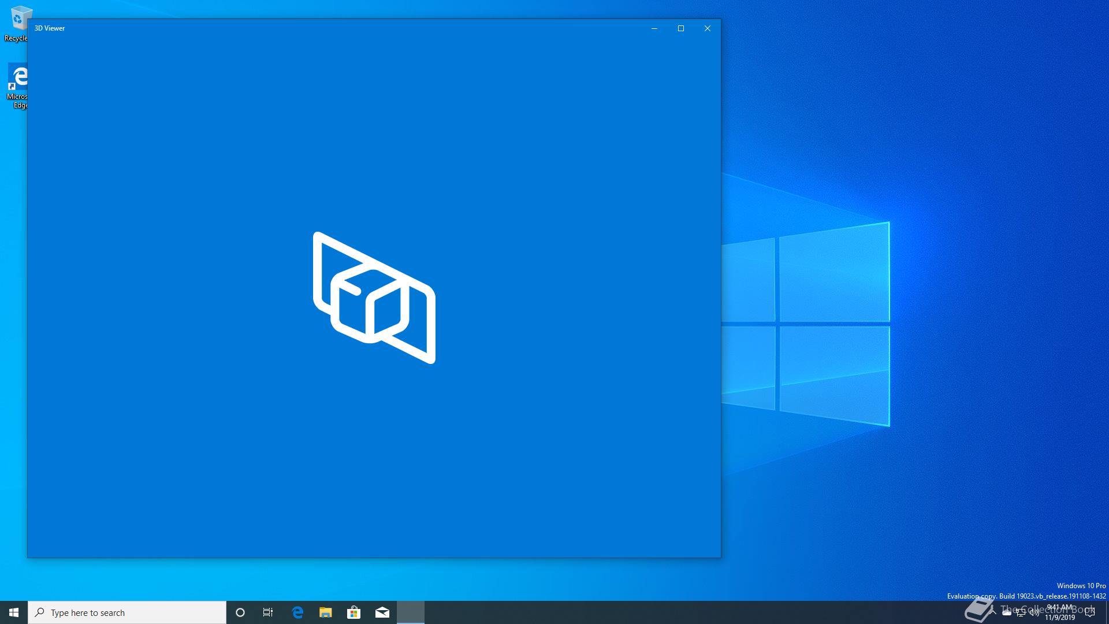The image size is (1109, 624).
Task: Open File Explorer from the taskbar
Action: [326, 612]
